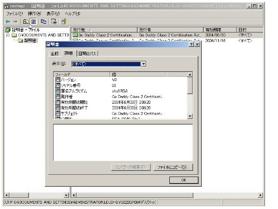
Task: Go up one level with folder icon
Action: (26, 22)
